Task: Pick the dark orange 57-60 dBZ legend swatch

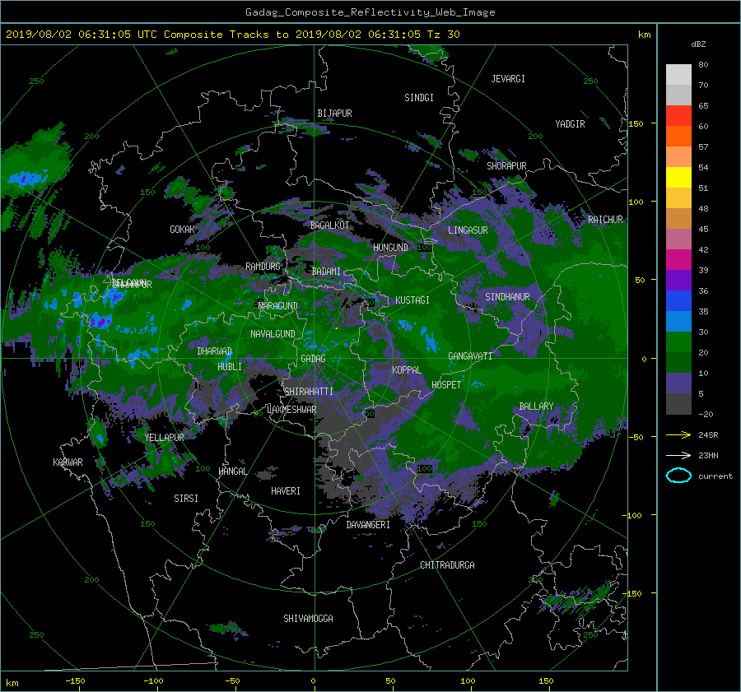Action: 678,137
